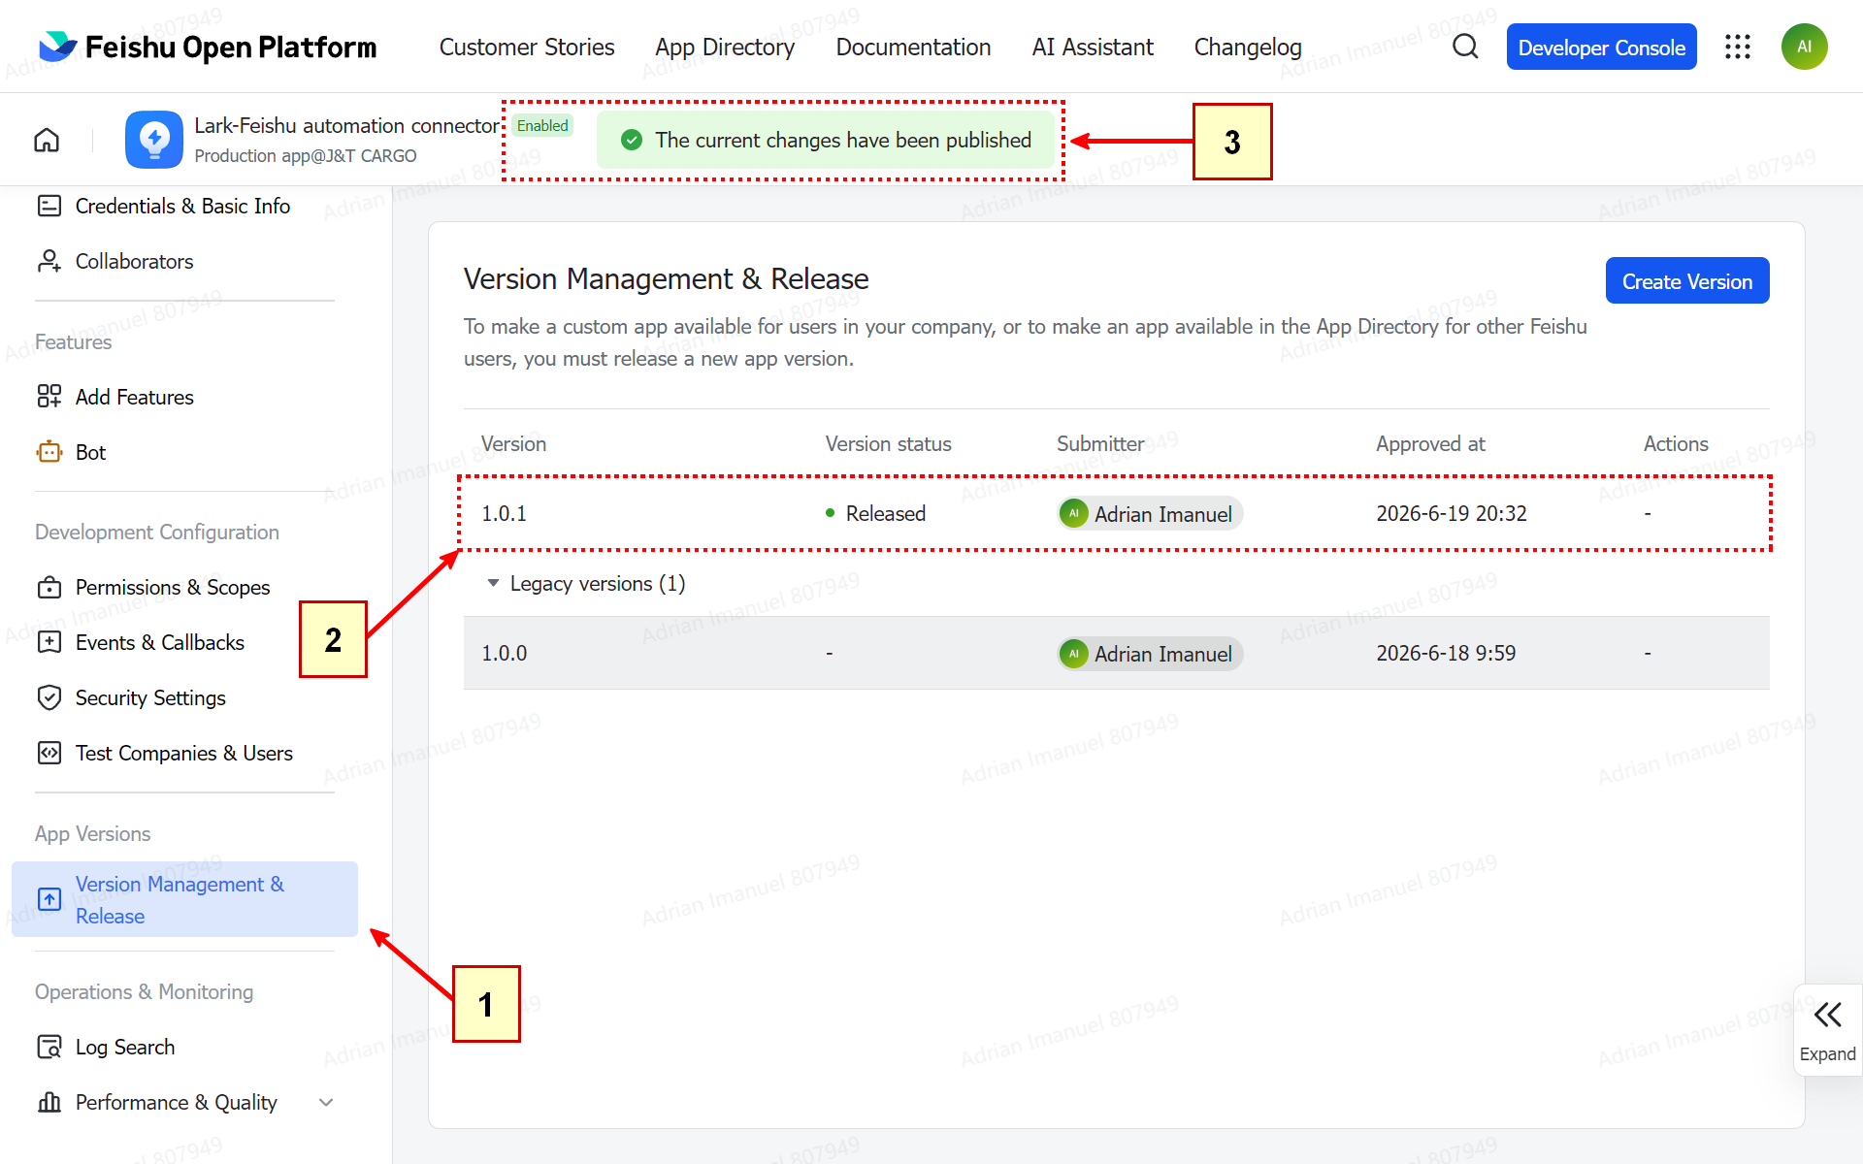The width and height of the screenshot is (1863, 1164).
Task: Click legacy version number 1.0.0
Action: tap(505, 653)
